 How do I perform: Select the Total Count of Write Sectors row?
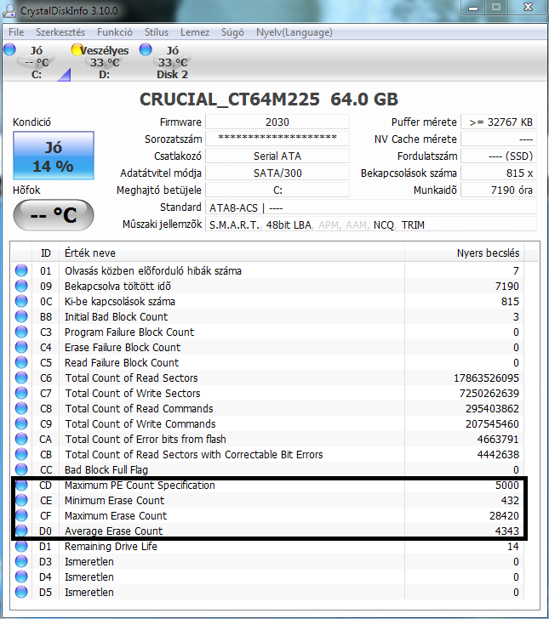267,393
